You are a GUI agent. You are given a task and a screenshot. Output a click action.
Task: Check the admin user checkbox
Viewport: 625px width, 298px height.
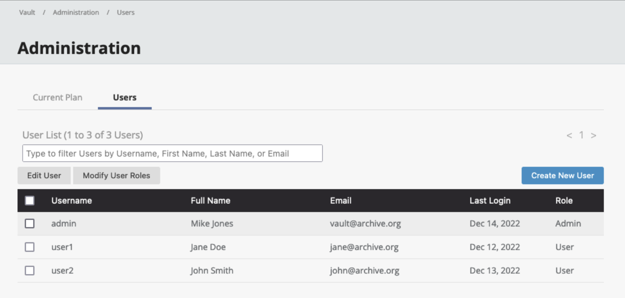coord(30,223)
